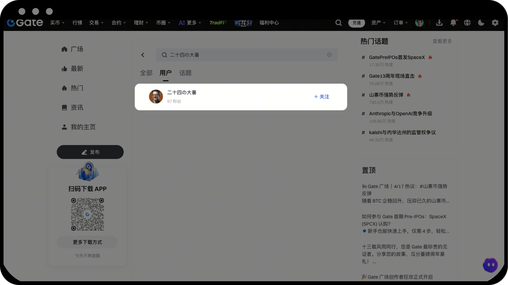Toggle dark mode with the moon icon

tap(481, 23)
